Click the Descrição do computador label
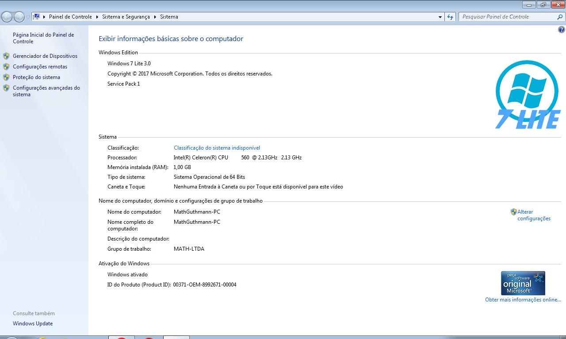 click(x=138, y=239)
